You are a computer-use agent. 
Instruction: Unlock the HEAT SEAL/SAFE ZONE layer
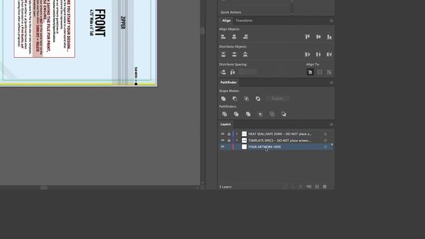pos(229,134)
